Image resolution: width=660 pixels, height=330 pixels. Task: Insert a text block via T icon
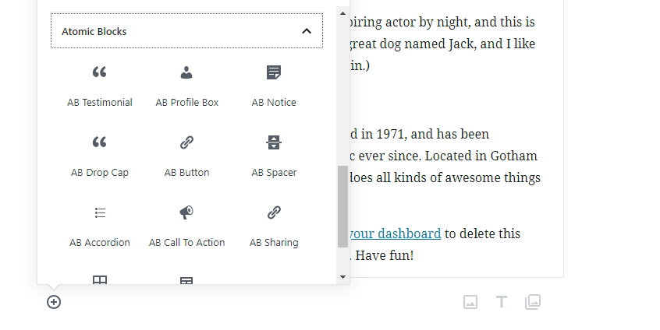[502, 302]
